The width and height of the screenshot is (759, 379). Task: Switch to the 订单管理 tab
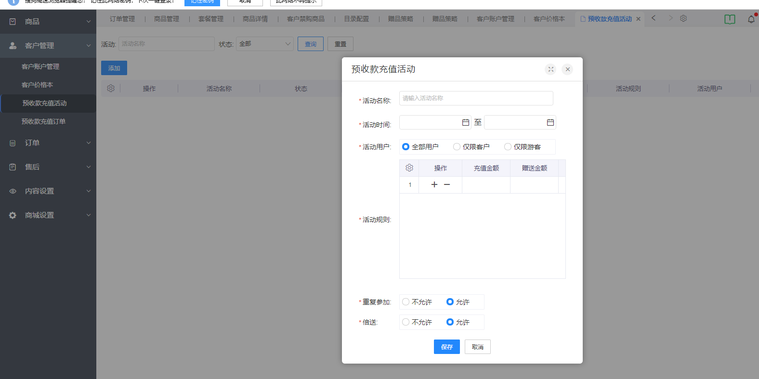[x=122, y=19]
